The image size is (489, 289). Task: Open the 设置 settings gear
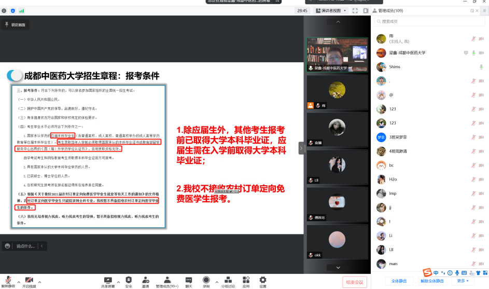pyautogui.click(x=263, y=280)
